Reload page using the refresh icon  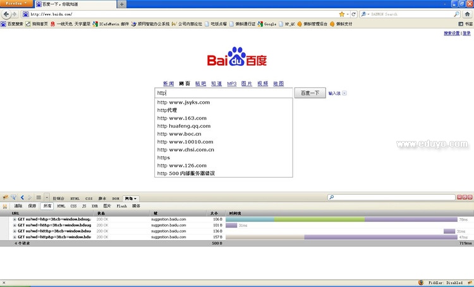coord(353,14)
